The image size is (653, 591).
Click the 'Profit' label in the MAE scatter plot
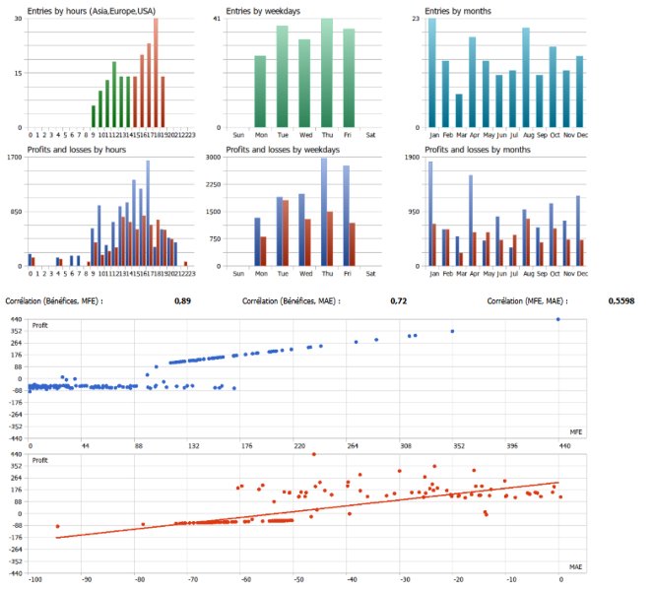(40, 461)
